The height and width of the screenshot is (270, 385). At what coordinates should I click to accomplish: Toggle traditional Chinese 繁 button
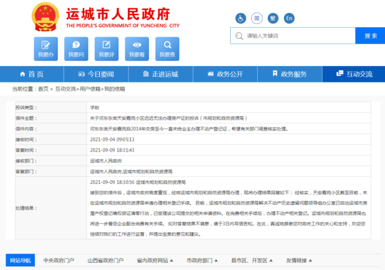274,18
